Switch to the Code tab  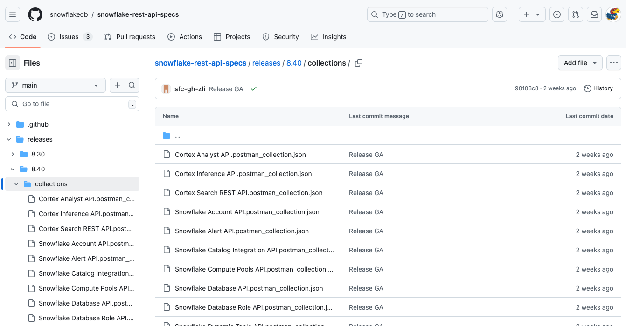(x=22, y=37)
